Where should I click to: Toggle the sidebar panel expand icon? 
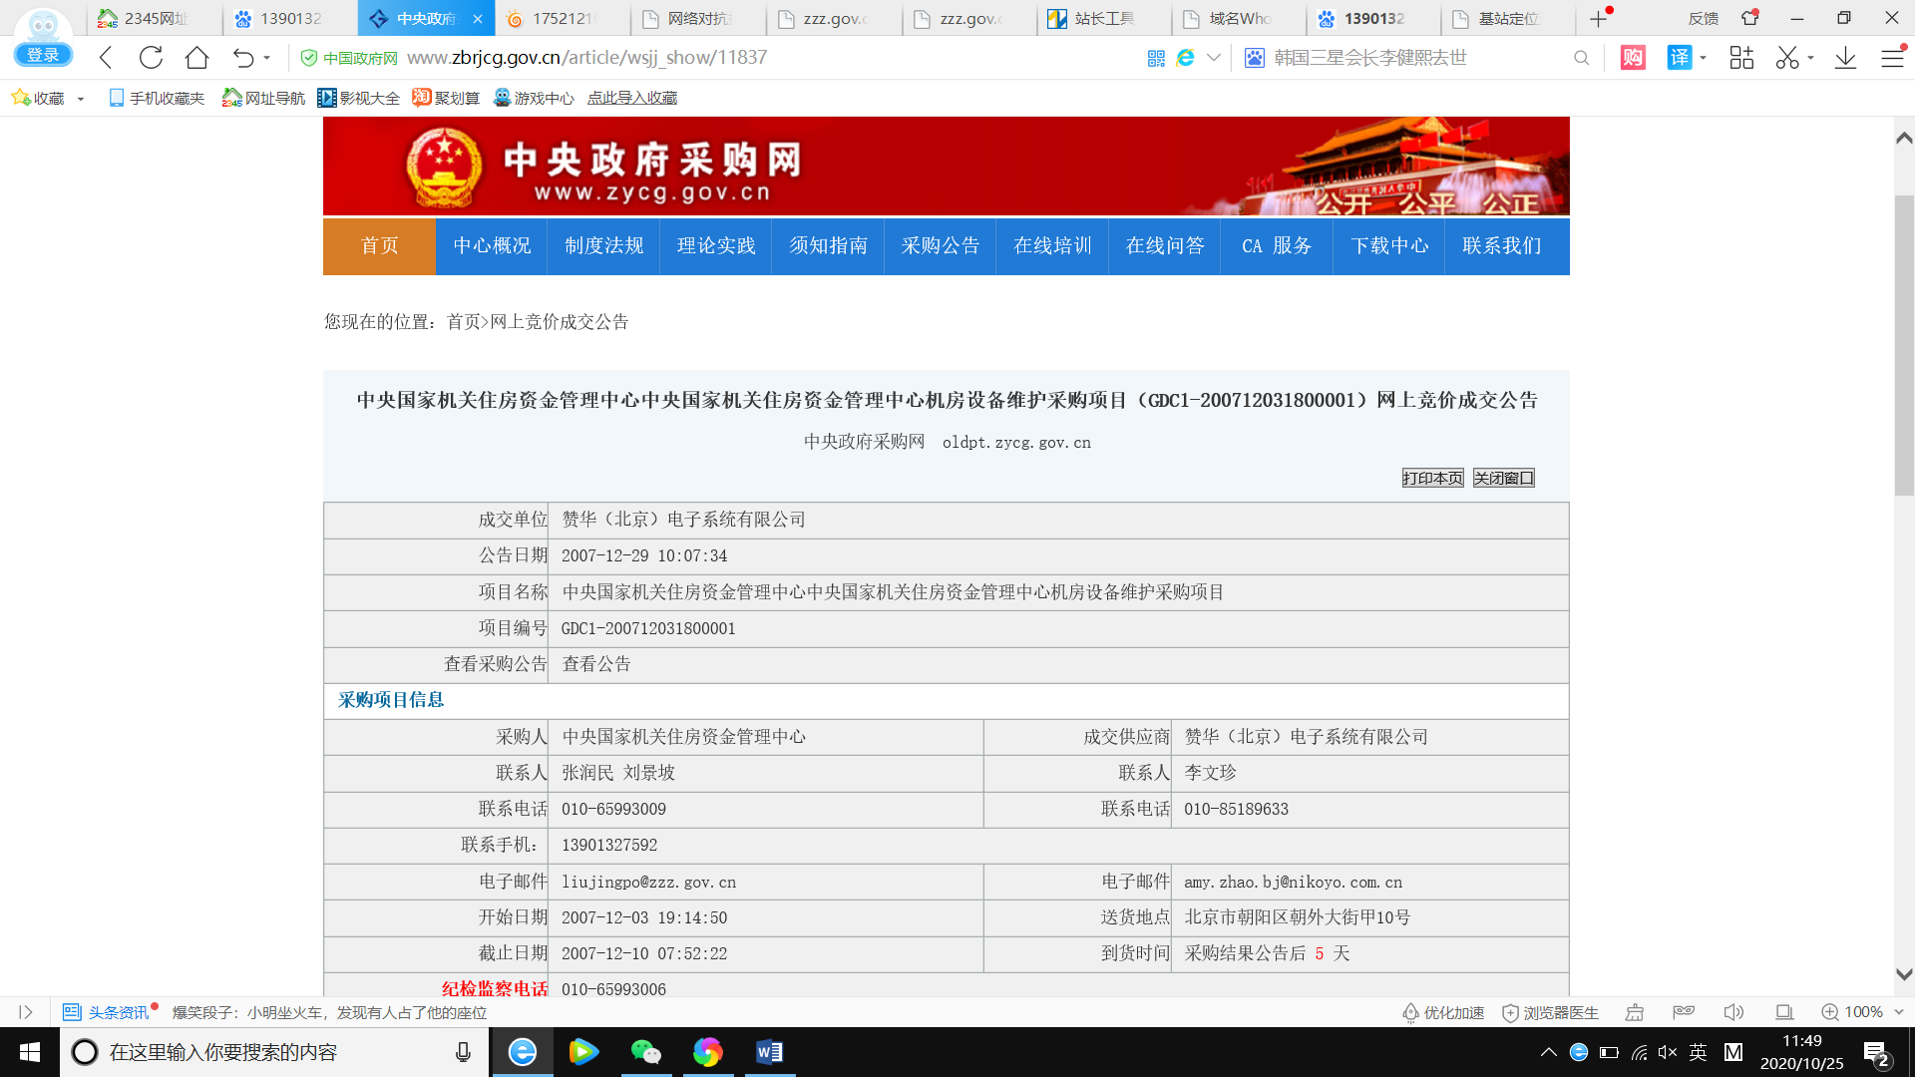coord(26,1012)
